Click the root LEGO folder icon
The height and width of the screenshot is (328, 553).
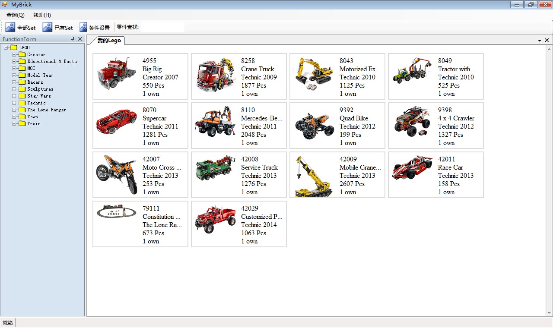[14, 47]
